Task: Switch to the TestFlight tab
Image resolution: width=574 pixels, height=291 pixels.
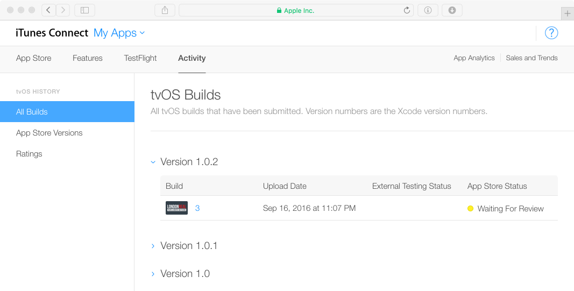Action: point(140,58)
